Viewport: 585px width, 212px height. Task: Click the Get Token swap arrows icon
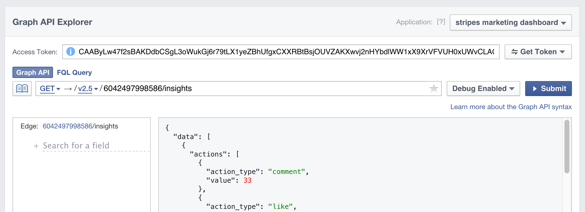point(515,52)
